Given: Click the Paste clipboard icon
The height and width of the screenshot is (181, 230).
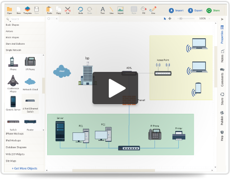Looking at the screenshot, I should pos(49,9).
